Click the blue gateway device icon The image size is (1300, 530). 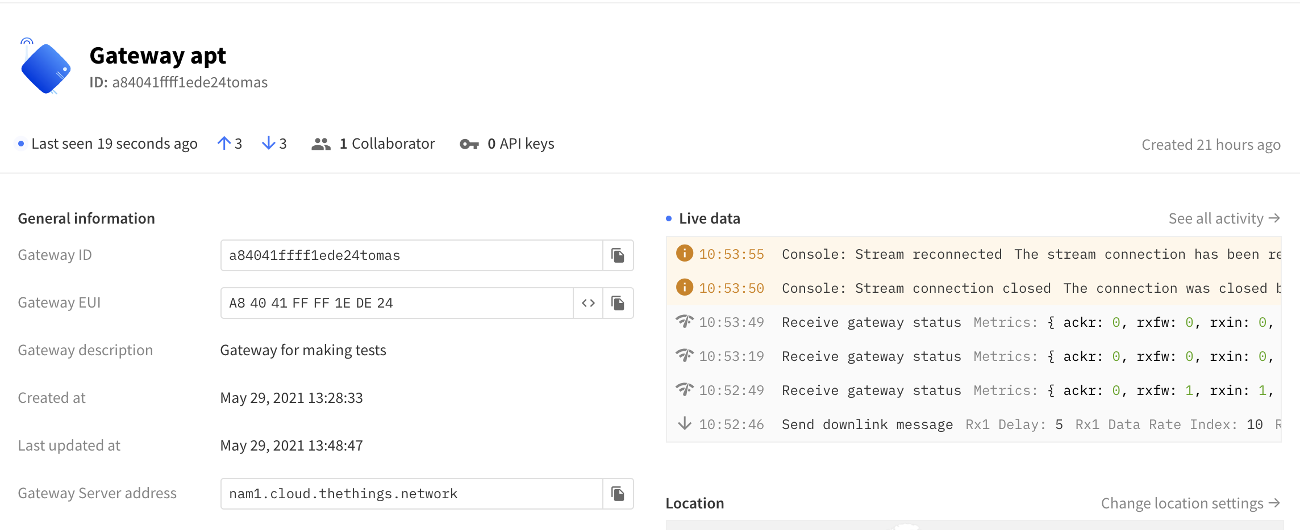click(45, 68)
